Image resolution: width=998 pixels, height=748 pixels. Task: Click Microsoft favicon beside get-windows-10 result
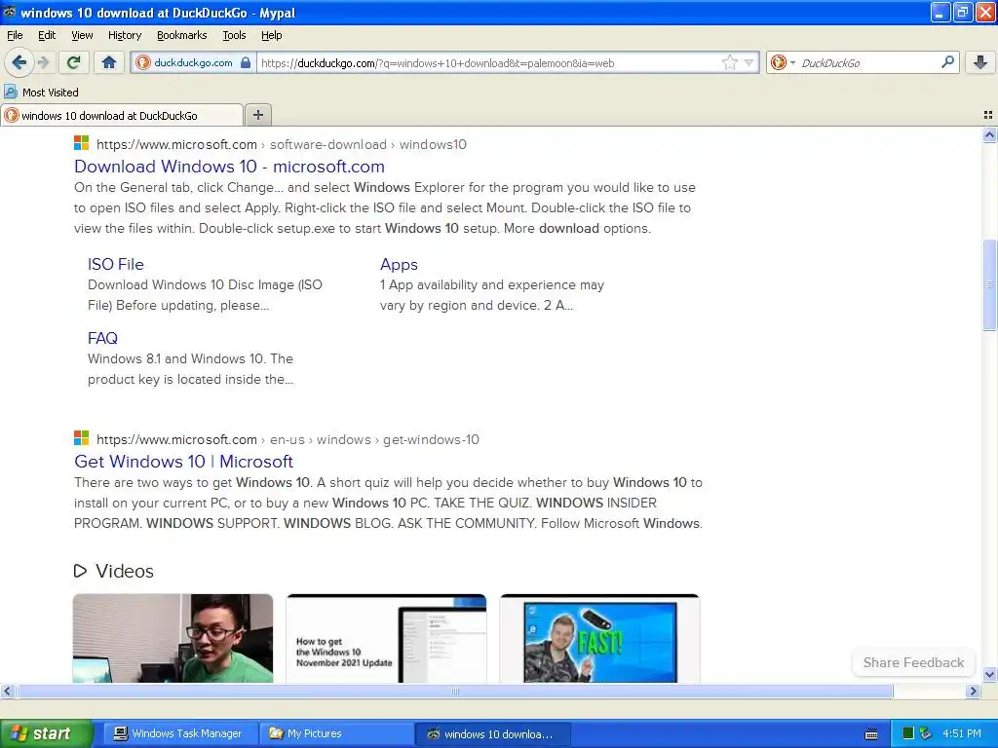coord(82,438)
